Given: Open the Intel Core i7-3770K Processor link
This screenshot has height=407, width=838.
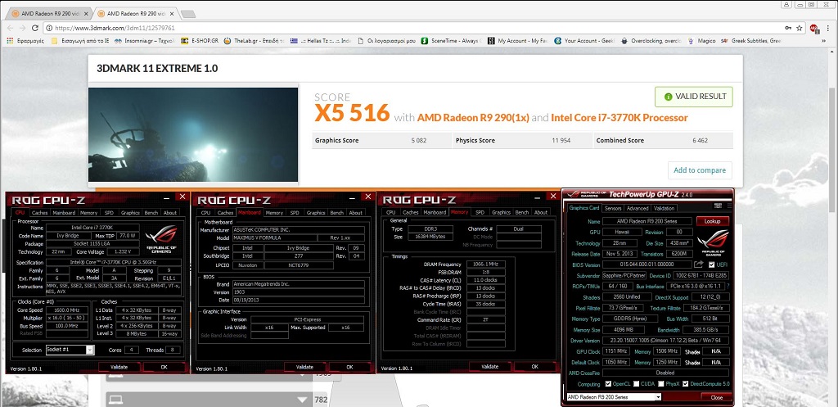Looking at the screenshot, I should 619,118.
